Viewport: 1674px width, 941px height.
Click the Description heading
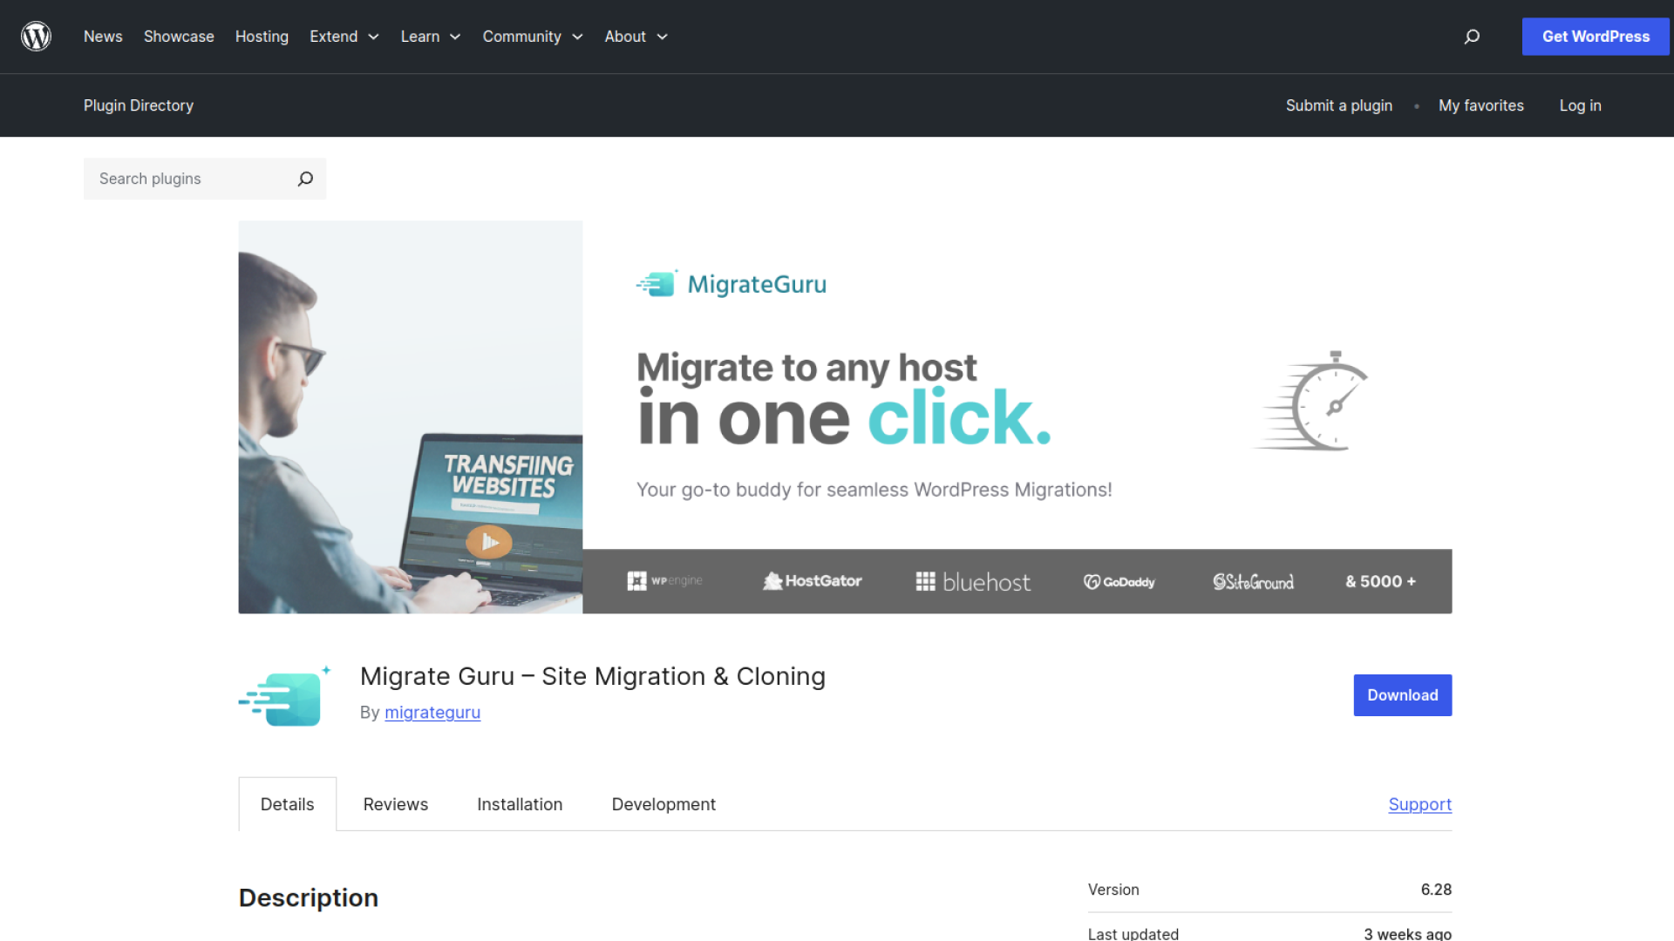pyautogui.click(x=309, y=897)
